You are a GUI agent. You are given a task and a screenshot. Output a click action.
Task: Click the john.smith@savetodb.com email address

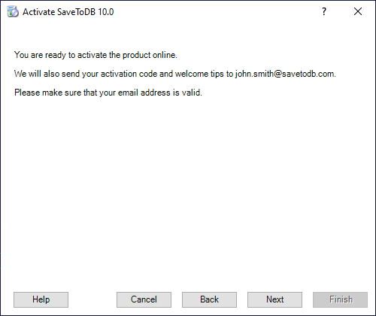coord(284,74)
